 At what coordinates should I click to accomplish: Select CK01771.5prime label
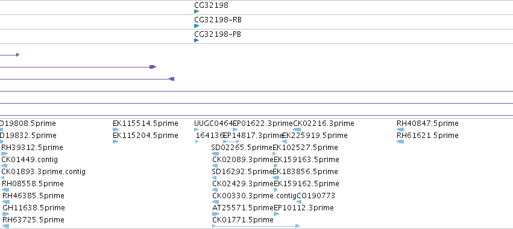243,220
